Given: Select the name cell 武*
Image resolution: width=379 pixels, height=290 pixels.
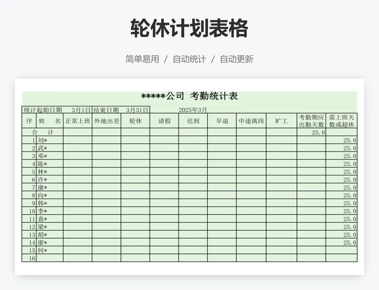Looking at the screenshot, I should tap(50, 148).
